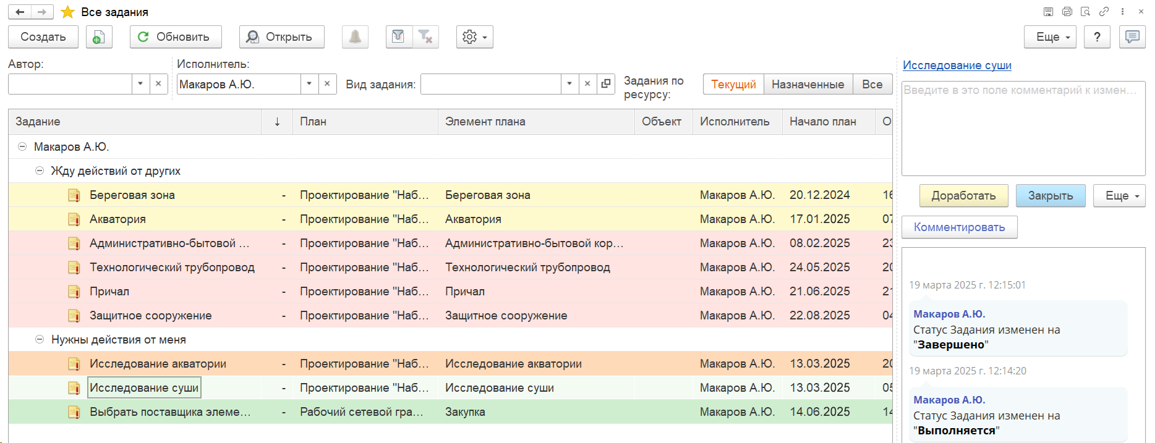Collapse the 'Нужны действия от меня' group

click(x=40, y=340)
